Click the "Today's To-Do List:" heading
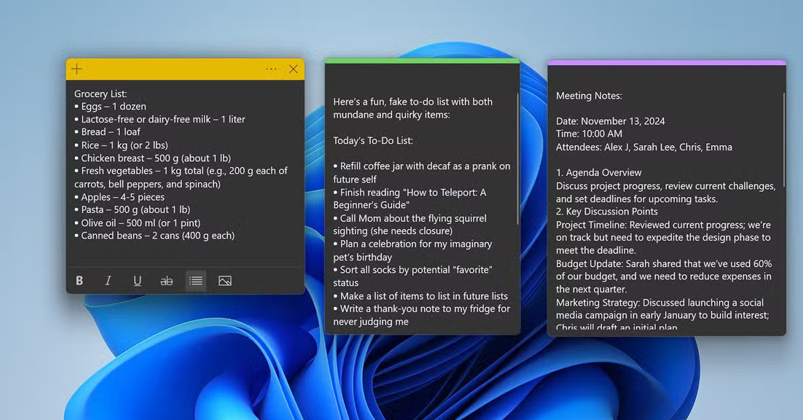 pos(373,140)
